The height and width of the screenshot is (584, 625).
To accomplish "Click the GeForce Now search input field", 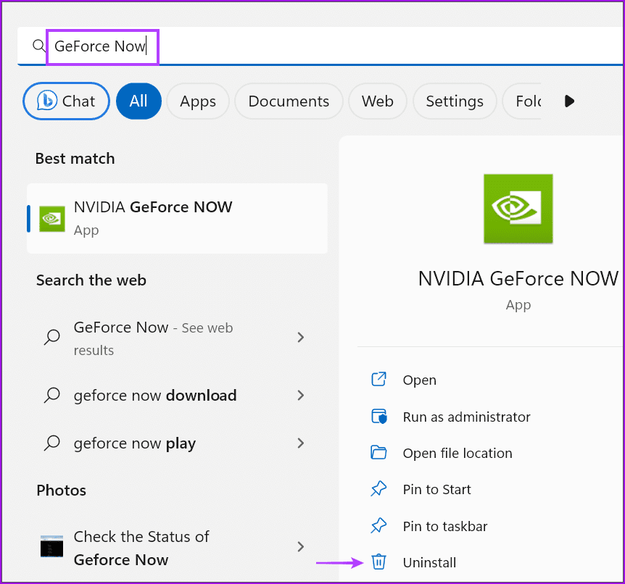I will [x=319, y=46].
